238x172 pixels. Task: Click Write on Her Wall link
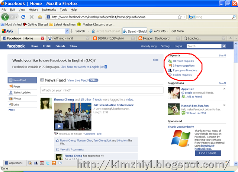196,113
